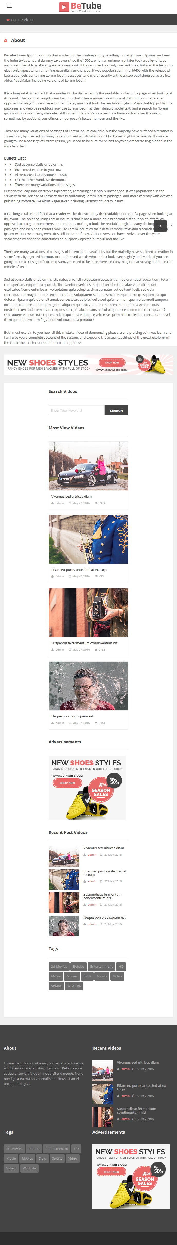Select the '3d Movies' sidebar tag
Viewport: 177px width, 1245px height.
click(59, 966)
